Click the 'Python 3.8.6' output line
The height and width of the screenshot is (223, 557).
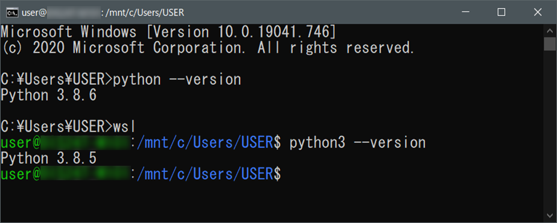click(49, 95)
